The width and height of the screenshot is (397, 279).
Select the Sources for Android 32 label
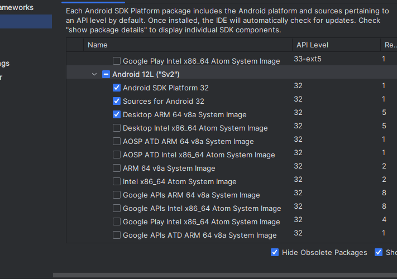(163, 102)
